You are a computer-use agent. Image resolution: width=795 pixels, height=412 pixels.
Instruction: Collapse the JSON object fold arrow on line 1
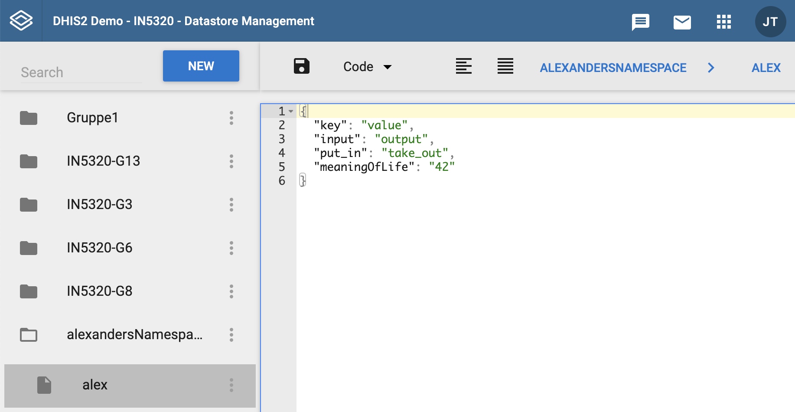[x=291, y=111]
